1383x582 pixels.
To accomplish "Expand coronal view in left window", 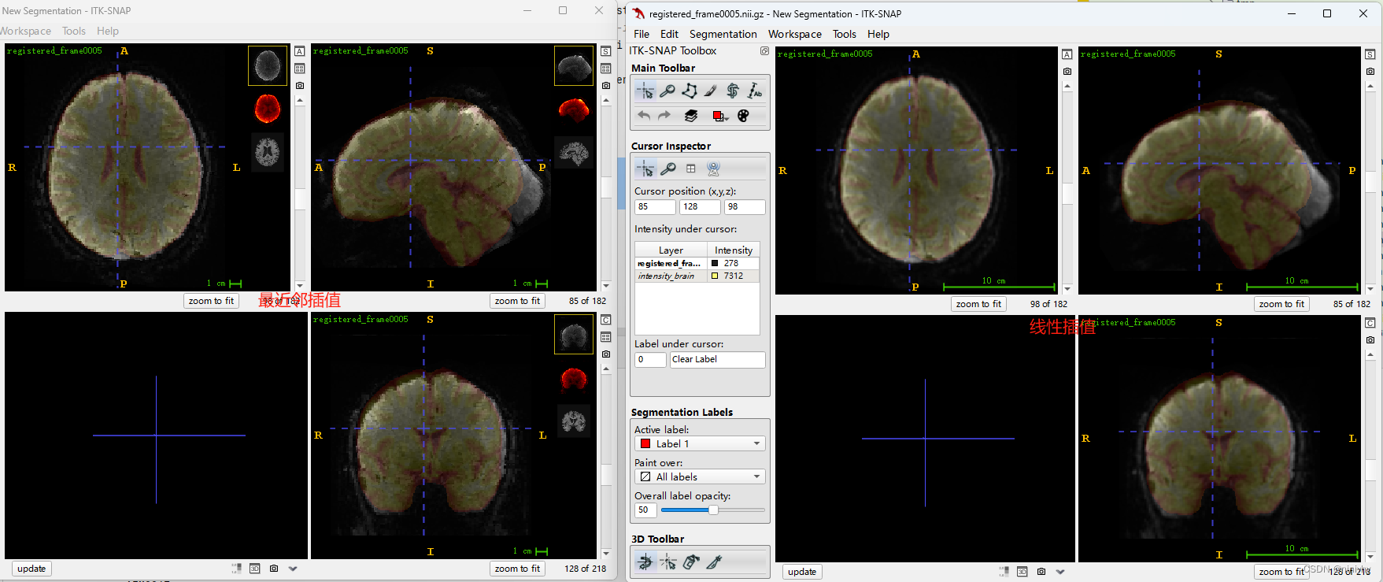I will [x=605, y=320].
